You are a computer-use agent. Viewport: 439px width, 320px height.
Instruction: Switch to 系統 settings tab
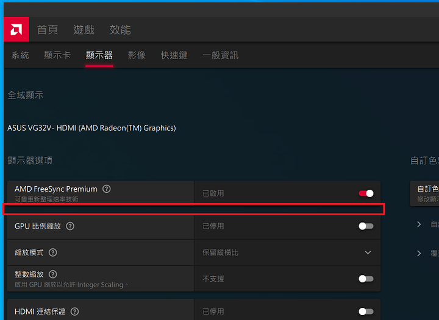pyautogui.click(x=20, y=55)
